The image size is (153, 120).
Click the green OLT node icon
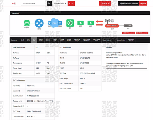(x=70, y=23)
